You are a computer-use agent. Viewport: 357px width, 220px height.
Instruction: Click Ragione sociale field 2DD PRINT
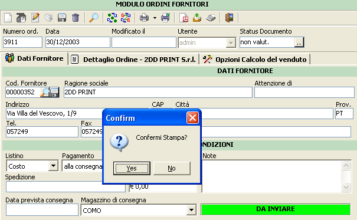pos(158,92)
